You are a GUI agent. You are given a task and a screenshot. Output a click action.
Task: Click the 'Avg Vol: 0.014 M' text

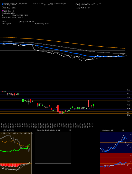click(x=85, y=5)
